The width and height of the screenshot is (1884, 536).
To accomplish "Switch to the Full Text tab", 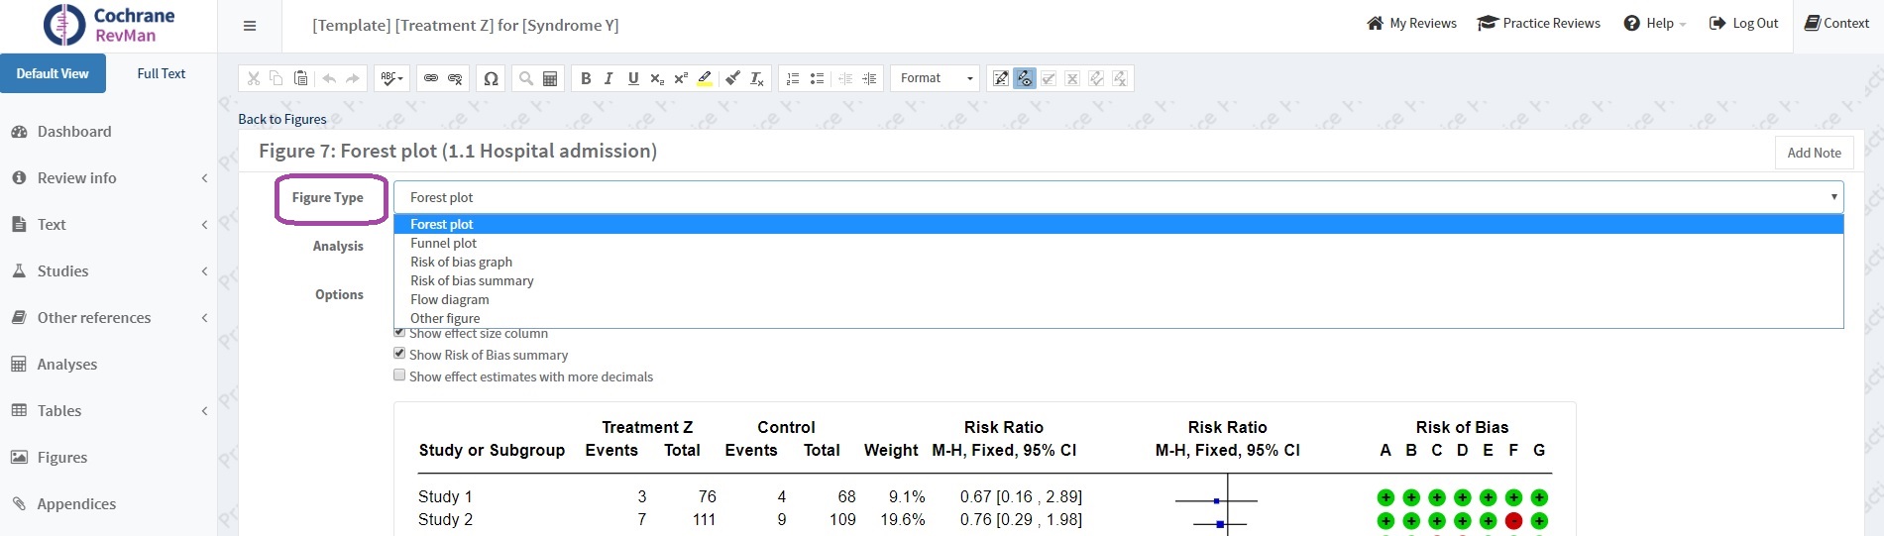I will pyautogui.click(x=161, y=73).
